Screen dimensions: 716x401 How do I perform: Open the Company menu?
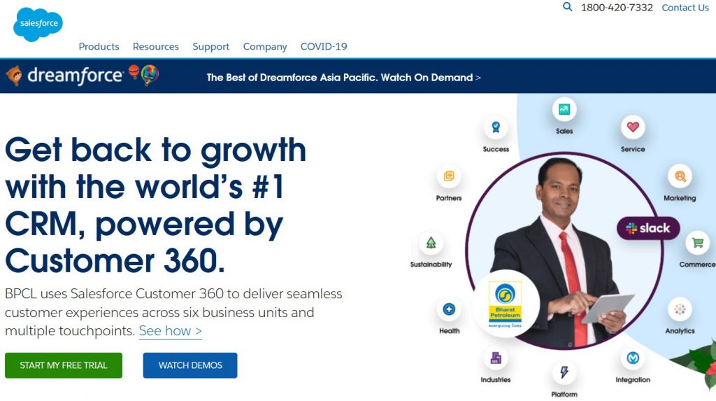click(x=265, y=47)
